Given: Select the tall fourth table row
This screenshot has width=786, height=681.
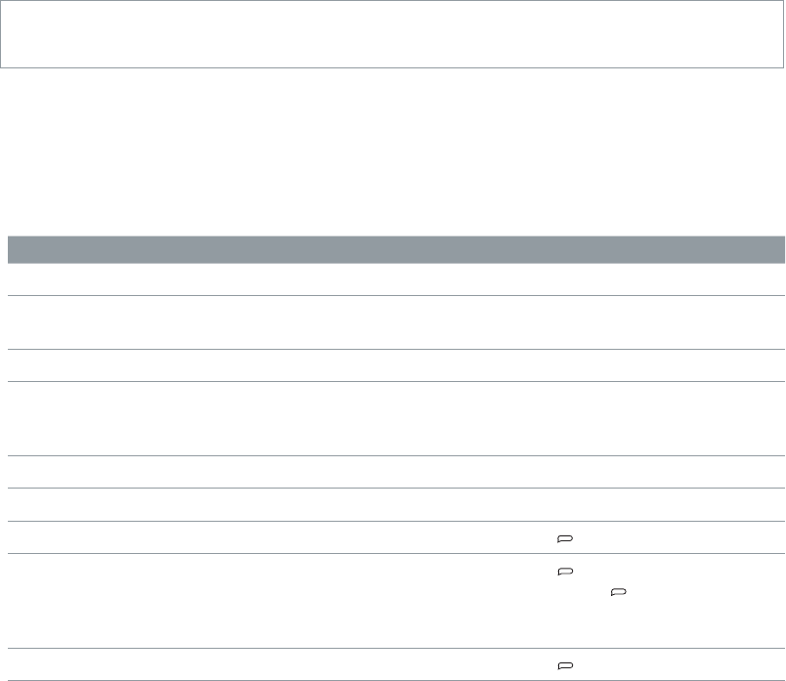Looking at the screenshot, I should tap(396, 418).
